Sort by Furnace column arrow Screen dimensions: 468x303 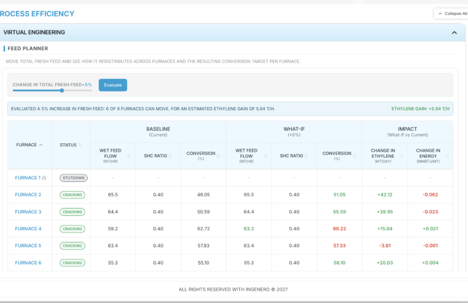point(41,145)
